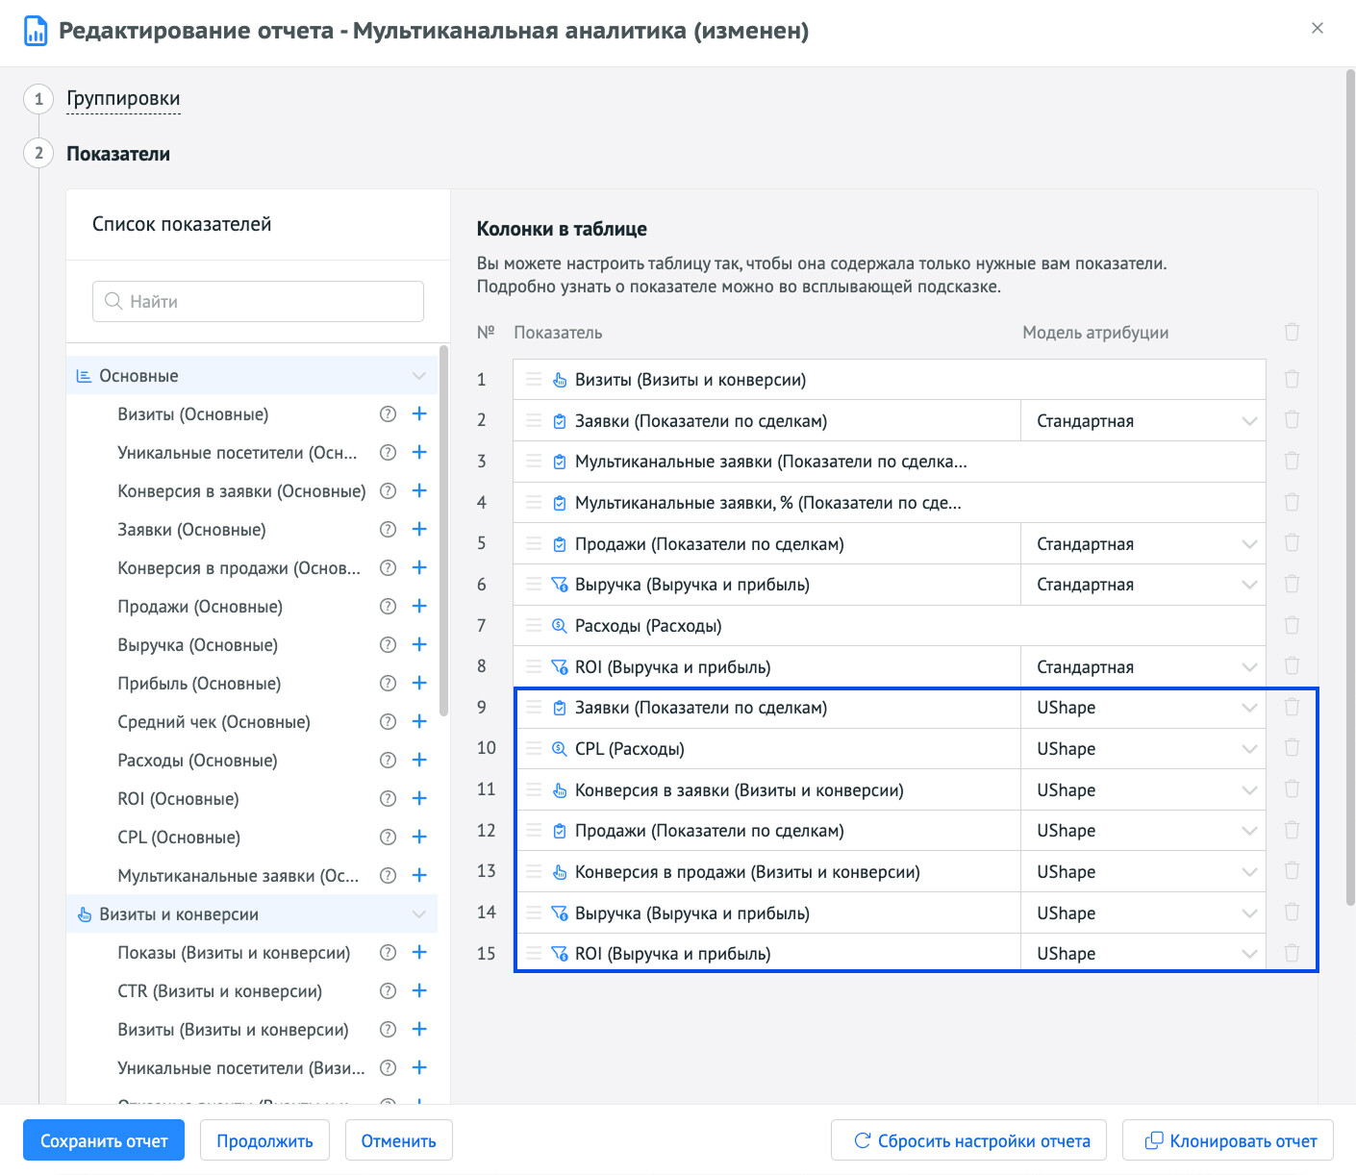1356x1175 pixels.
Task: Click the Сохранить отчет button
Action: point(104,1140)
